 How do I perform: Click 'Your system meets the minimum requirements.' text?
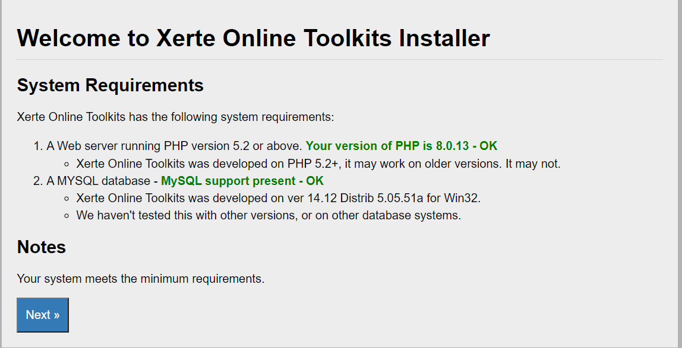140,279
